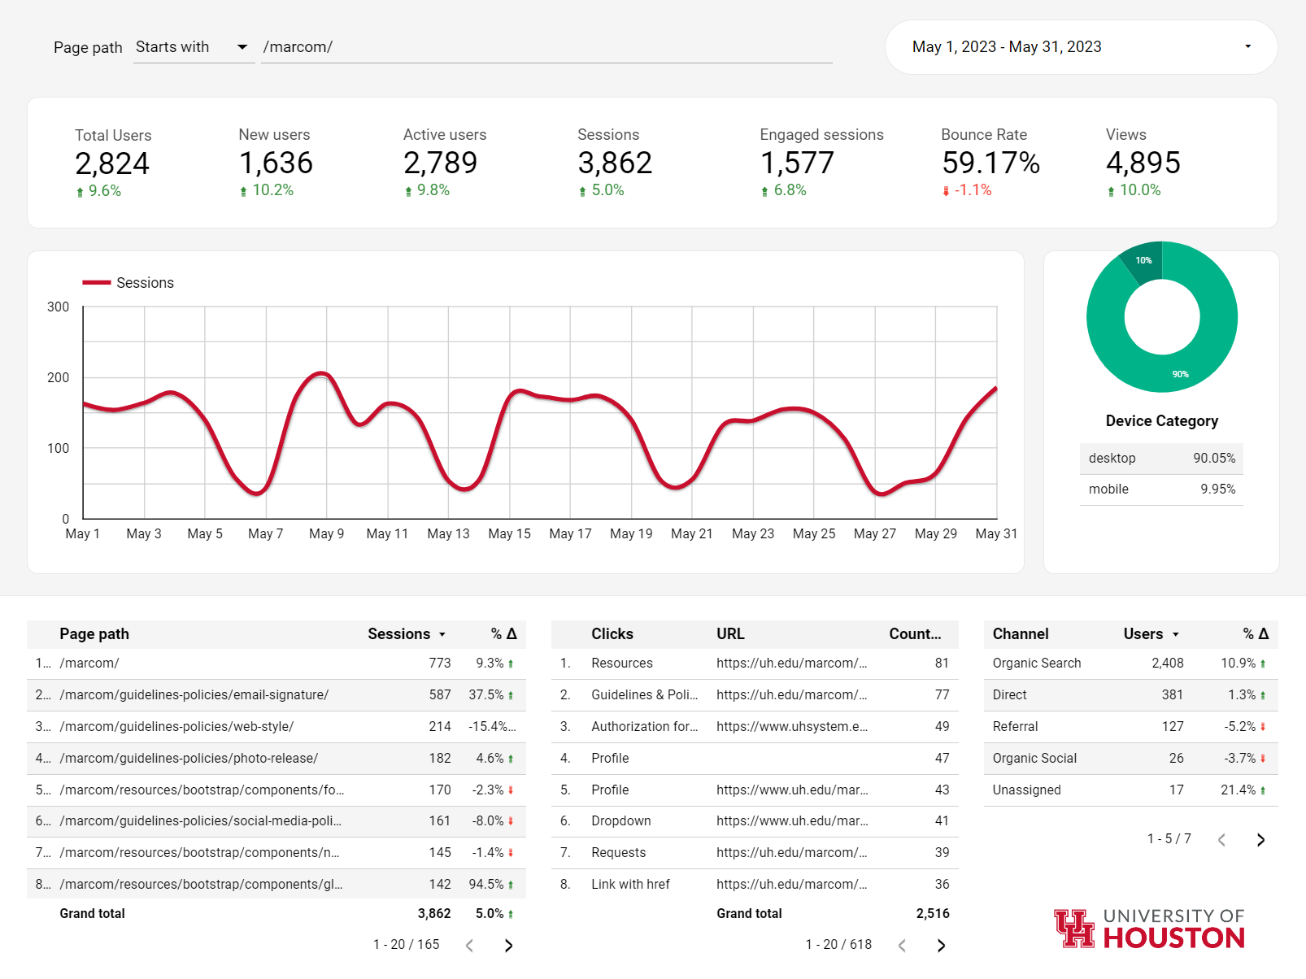Click the Link with href row

[x=755, y=885]
